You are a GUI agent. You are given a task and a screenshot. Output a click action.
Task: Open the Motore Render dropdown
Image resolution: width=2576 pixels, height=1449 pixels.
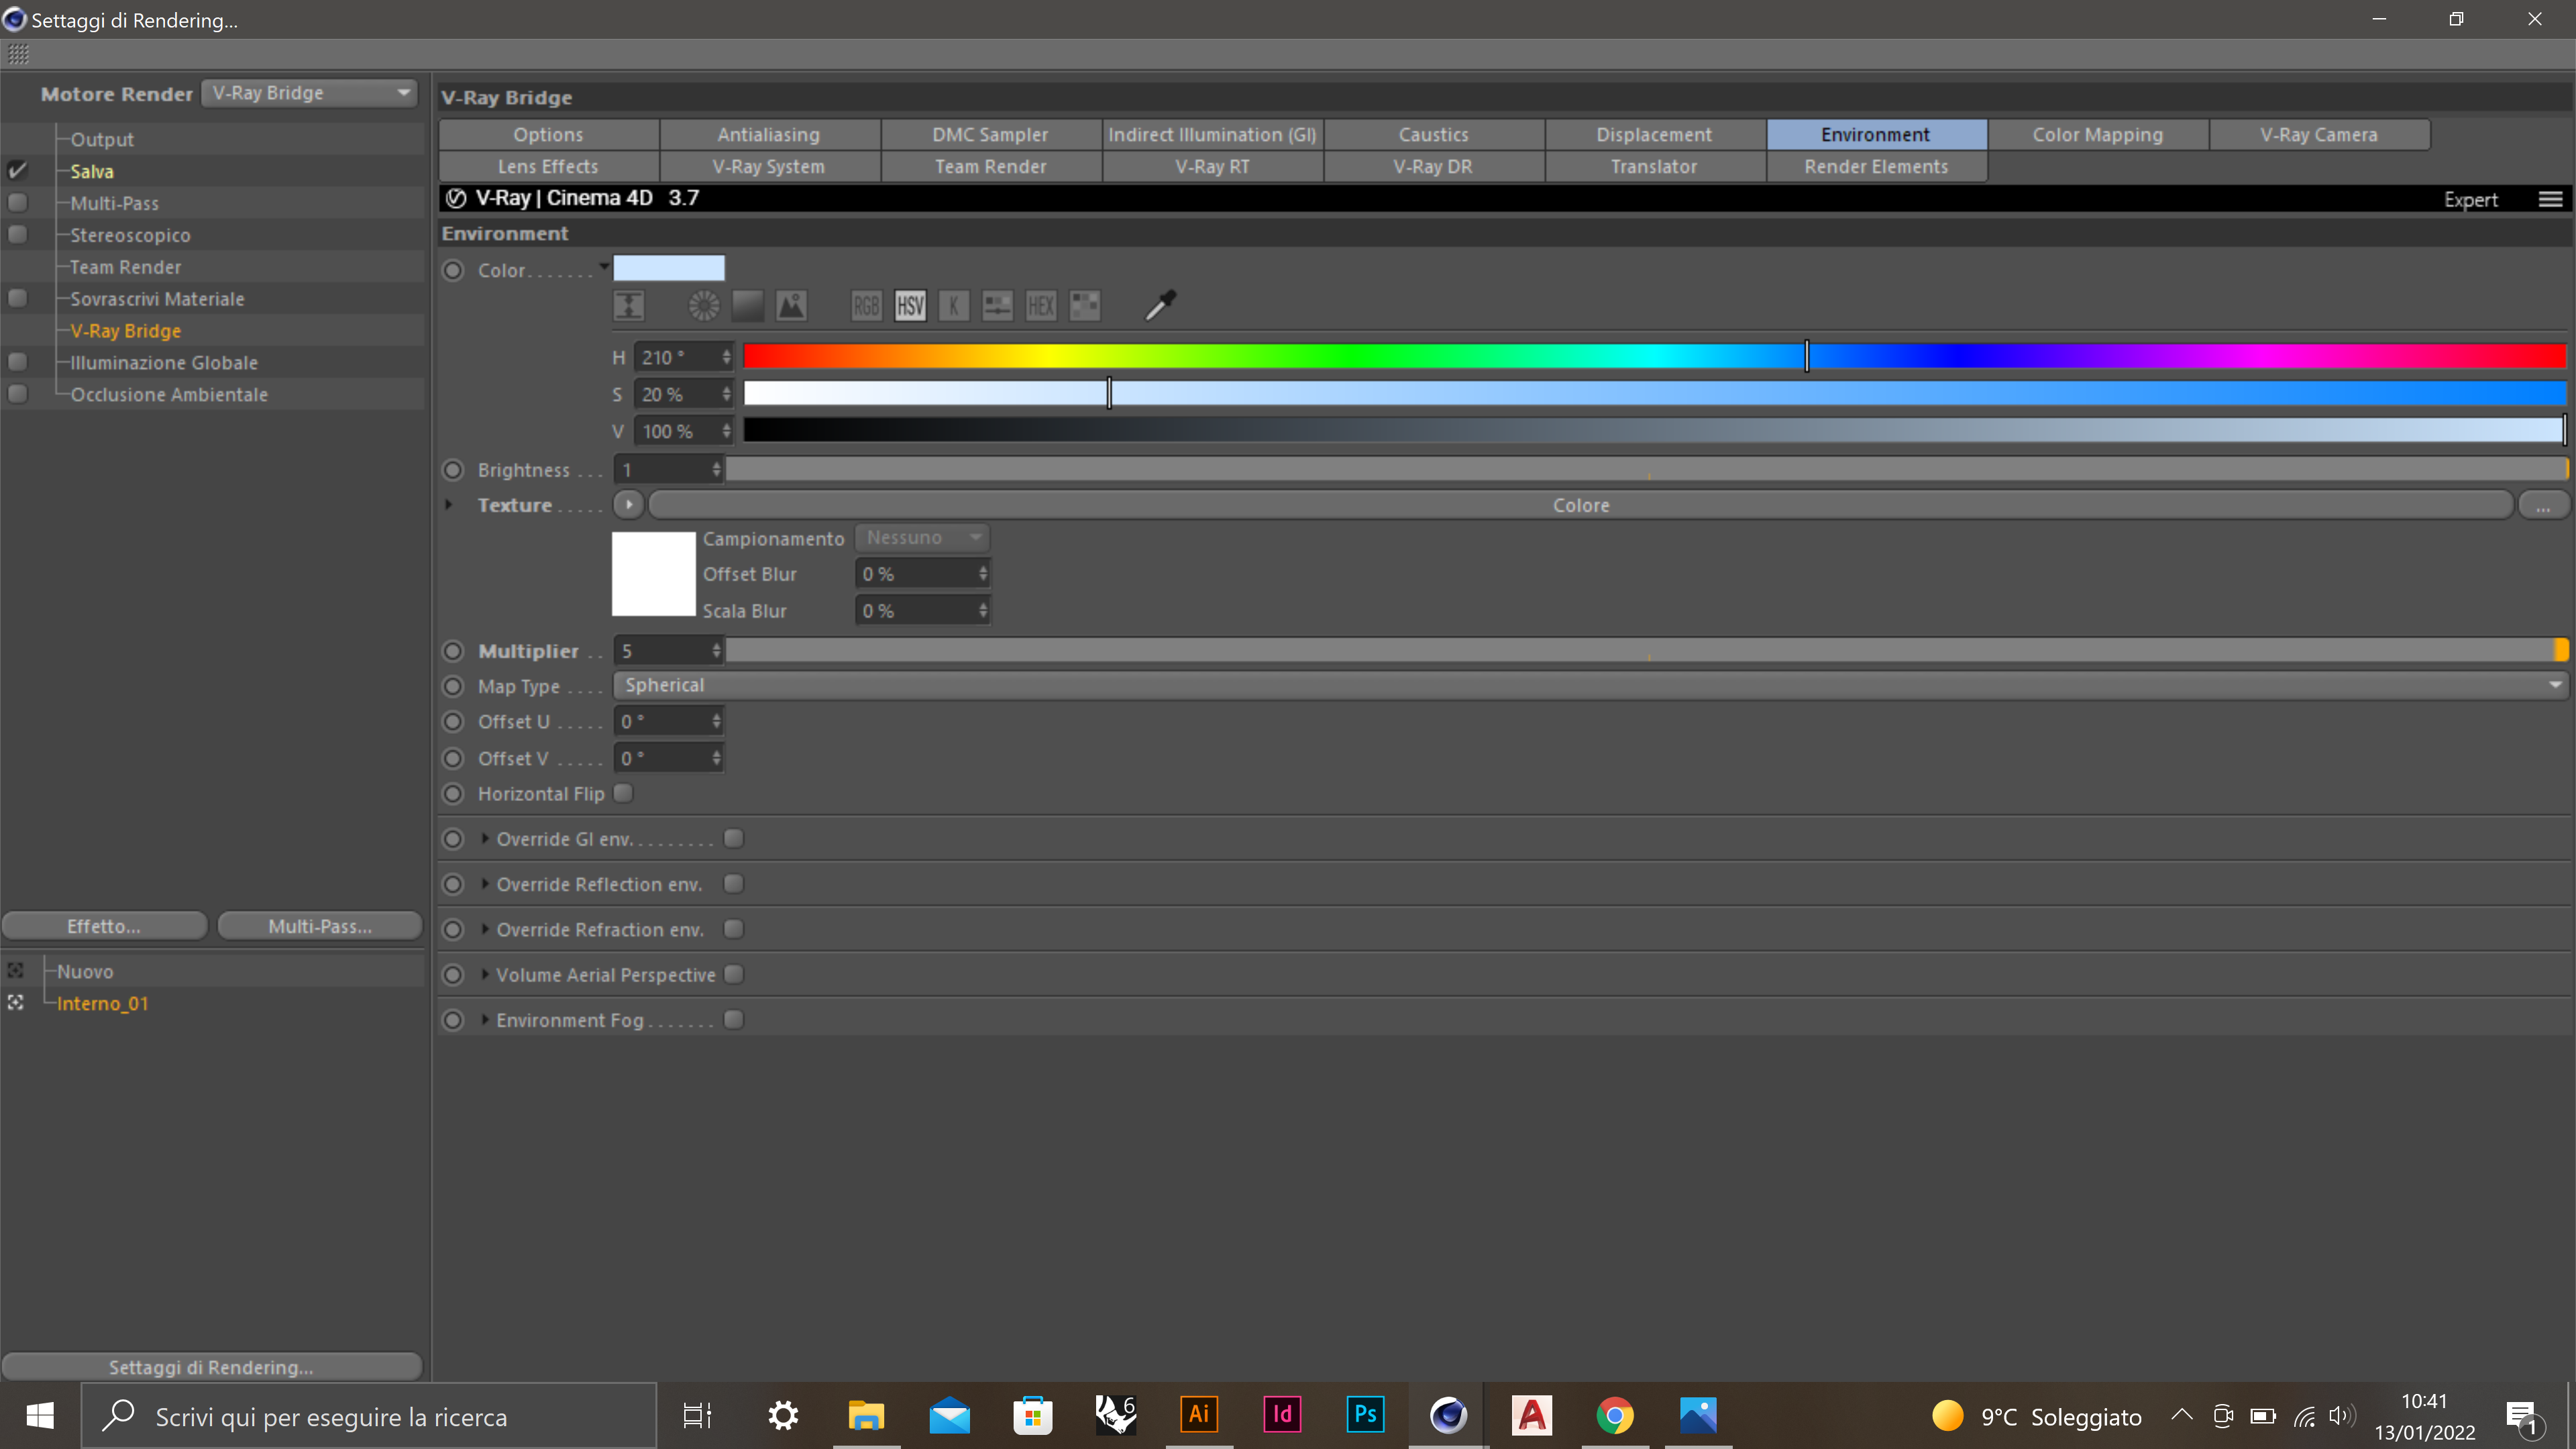pyautogui.click(x=309, y=93)
